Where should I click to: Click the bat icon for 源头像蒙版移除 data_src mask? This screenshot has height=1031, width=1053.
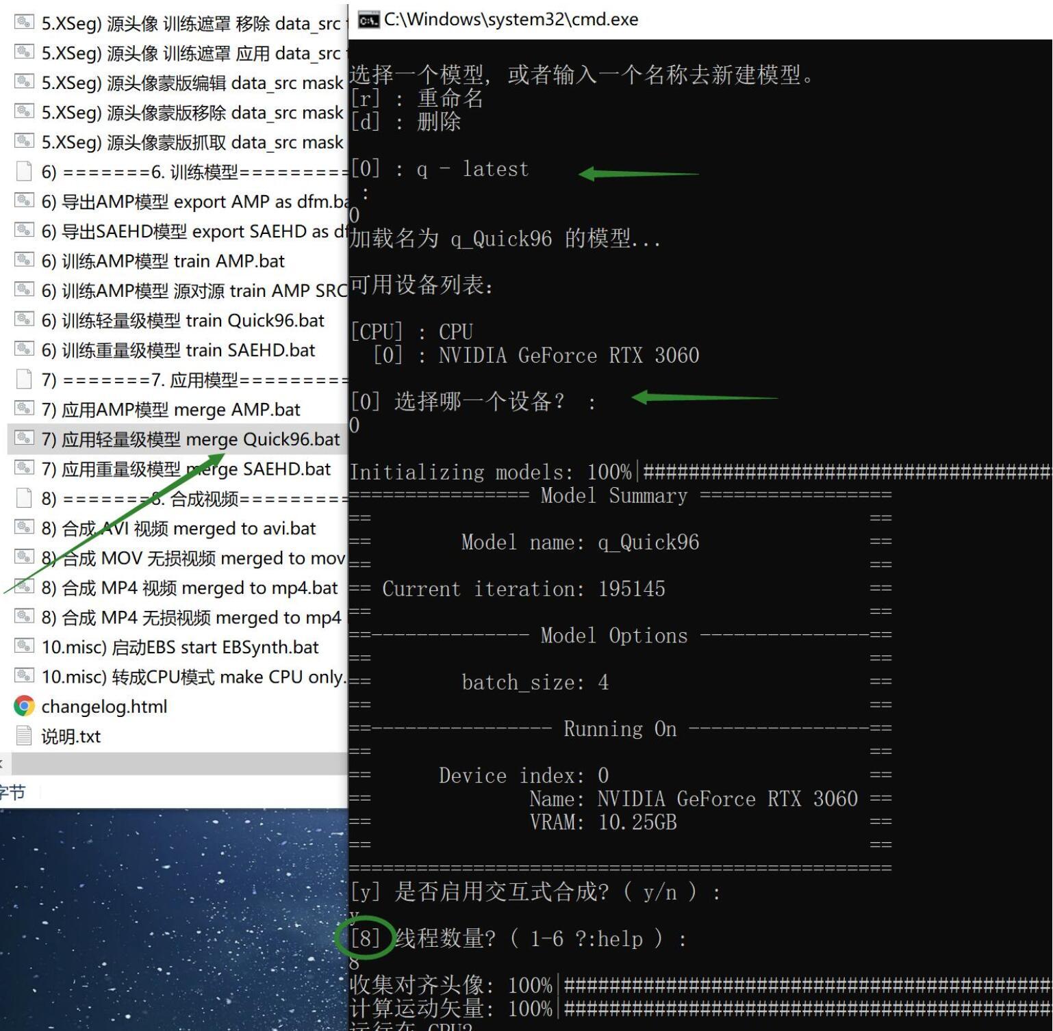pyautogui.click(x=24, y=112)
